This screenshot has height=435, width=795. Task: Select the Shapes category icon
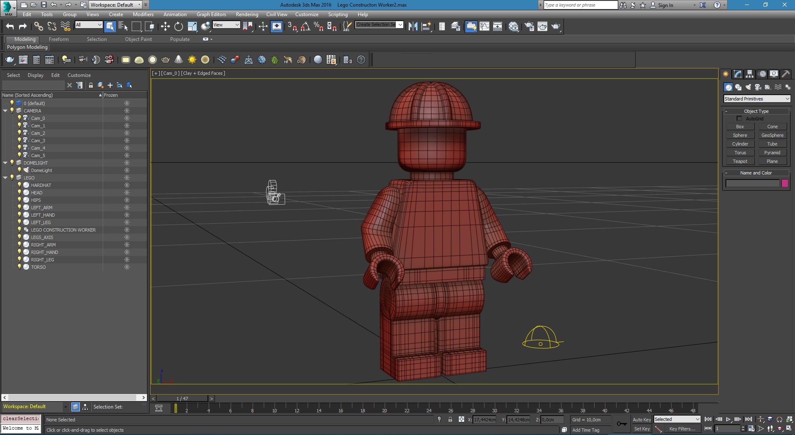point(738,87)
